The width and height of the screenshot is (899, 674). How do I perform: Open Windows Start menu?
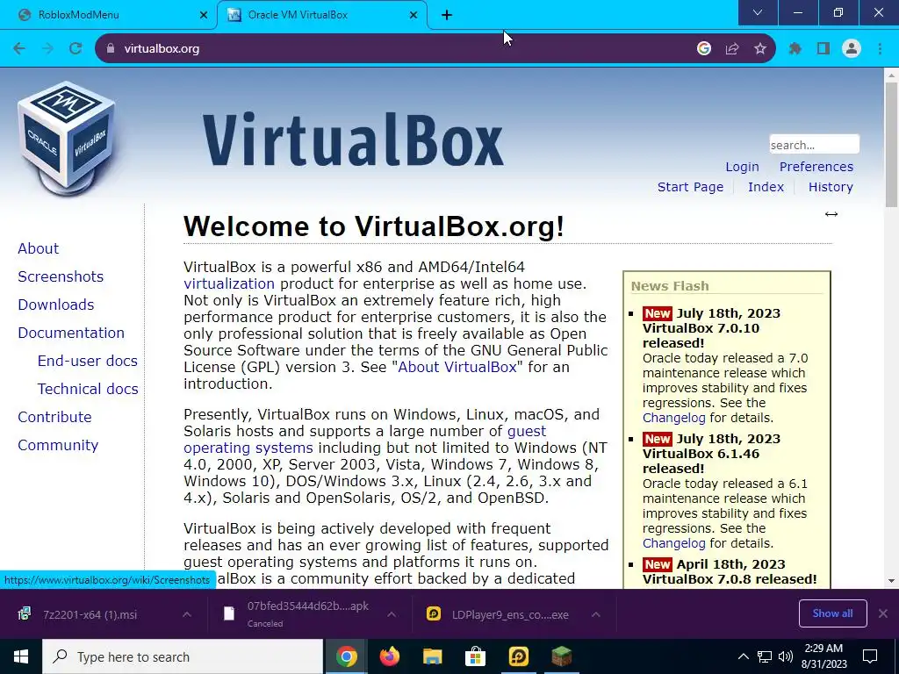[21, 656]
